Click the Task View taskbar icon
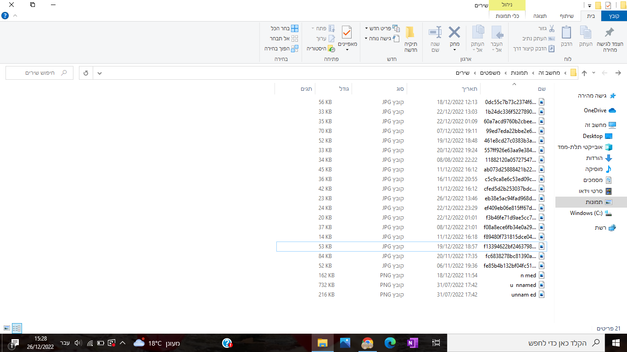Viewport: 627px width, 352px height. click(437, 343)
